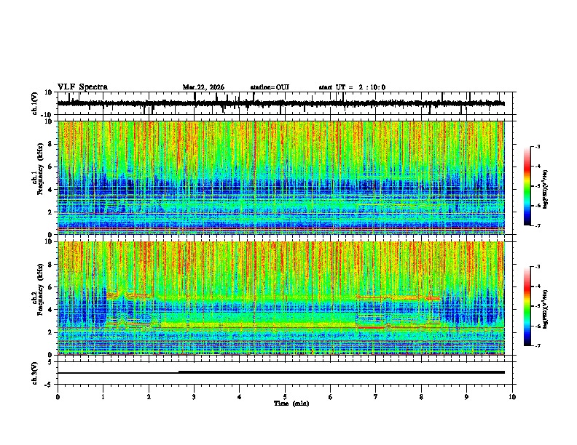Image resolution: width=577 pixels, height=445 pixels.
Task: Click the ch.3(V) voltage trace panel
Action: (284, 373)
